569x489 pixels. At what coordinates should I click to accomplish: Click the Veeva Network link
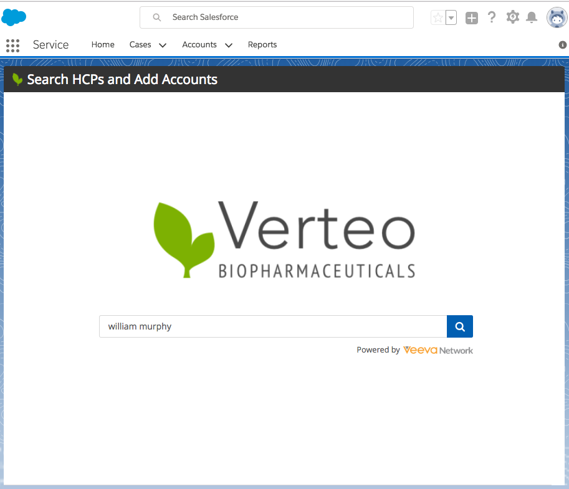[438, 350]
